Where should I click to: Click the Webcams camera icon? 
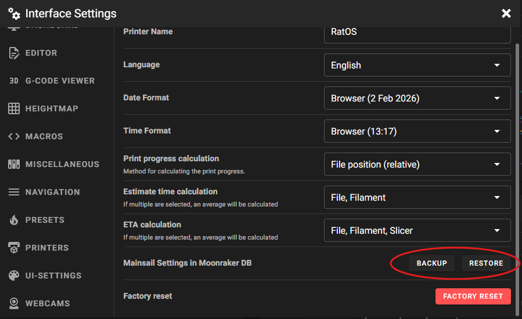[x=14, y=303]
